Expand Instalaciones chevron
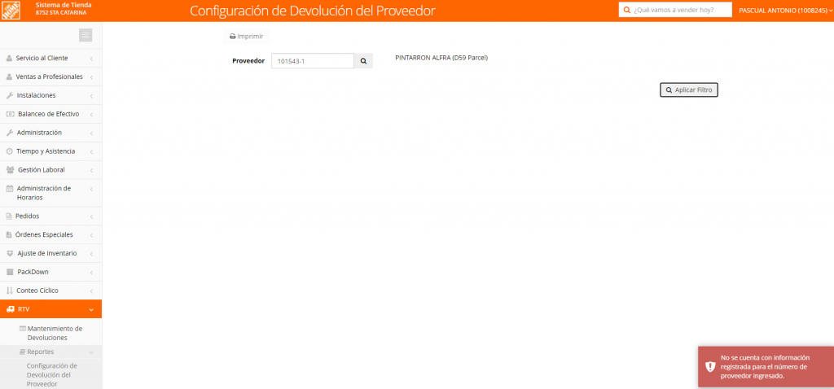834x389 pixels. [91, 96]
